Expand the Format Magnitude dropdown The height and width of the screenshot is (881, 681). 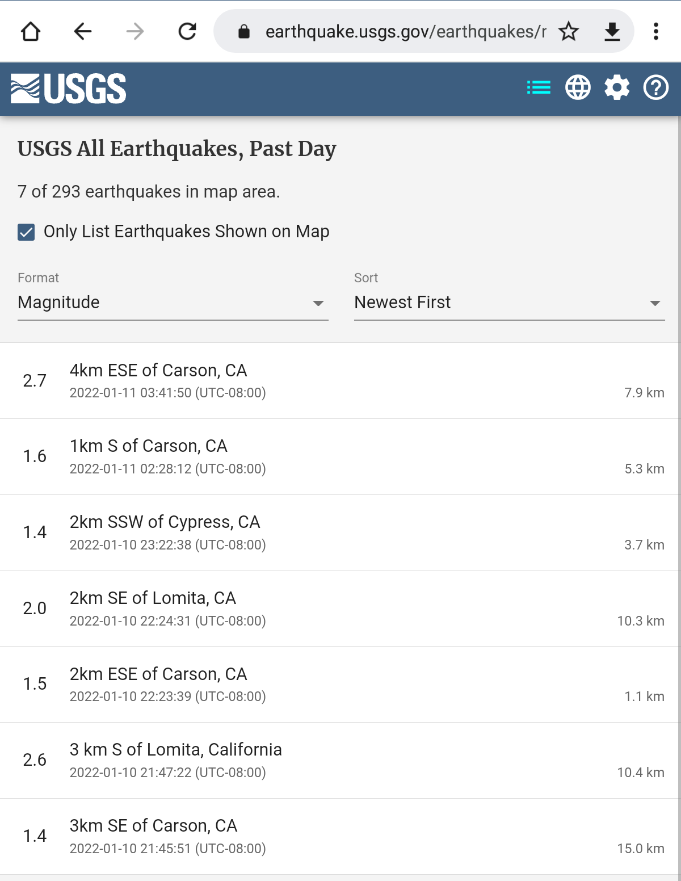(x=173, y=303)
